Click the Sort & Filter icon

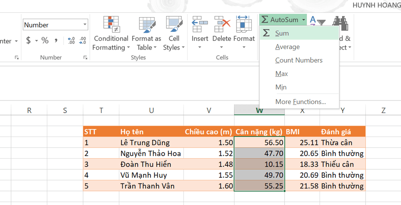pos(317,21)
